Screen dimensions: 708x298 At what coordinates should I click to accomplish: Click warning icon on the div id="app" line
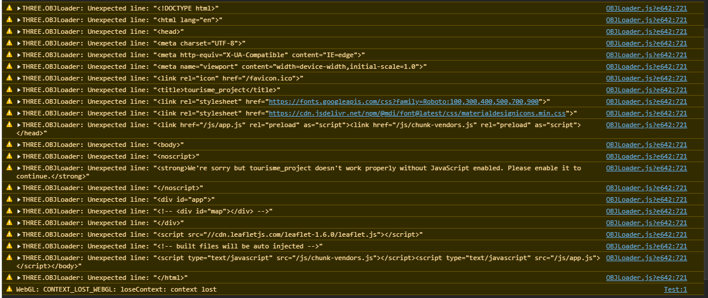coord(9,199)
